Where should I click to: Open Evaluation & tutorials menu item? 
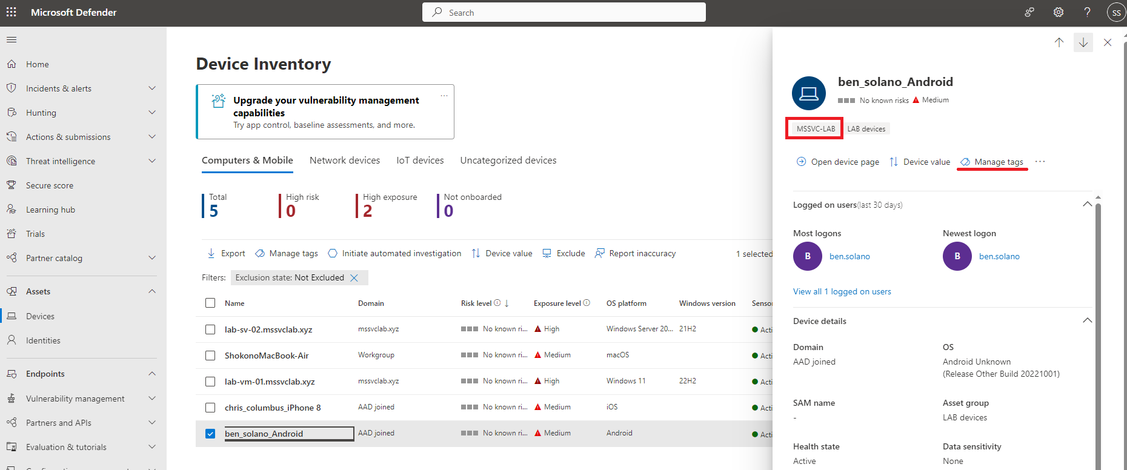pos(66,447)
